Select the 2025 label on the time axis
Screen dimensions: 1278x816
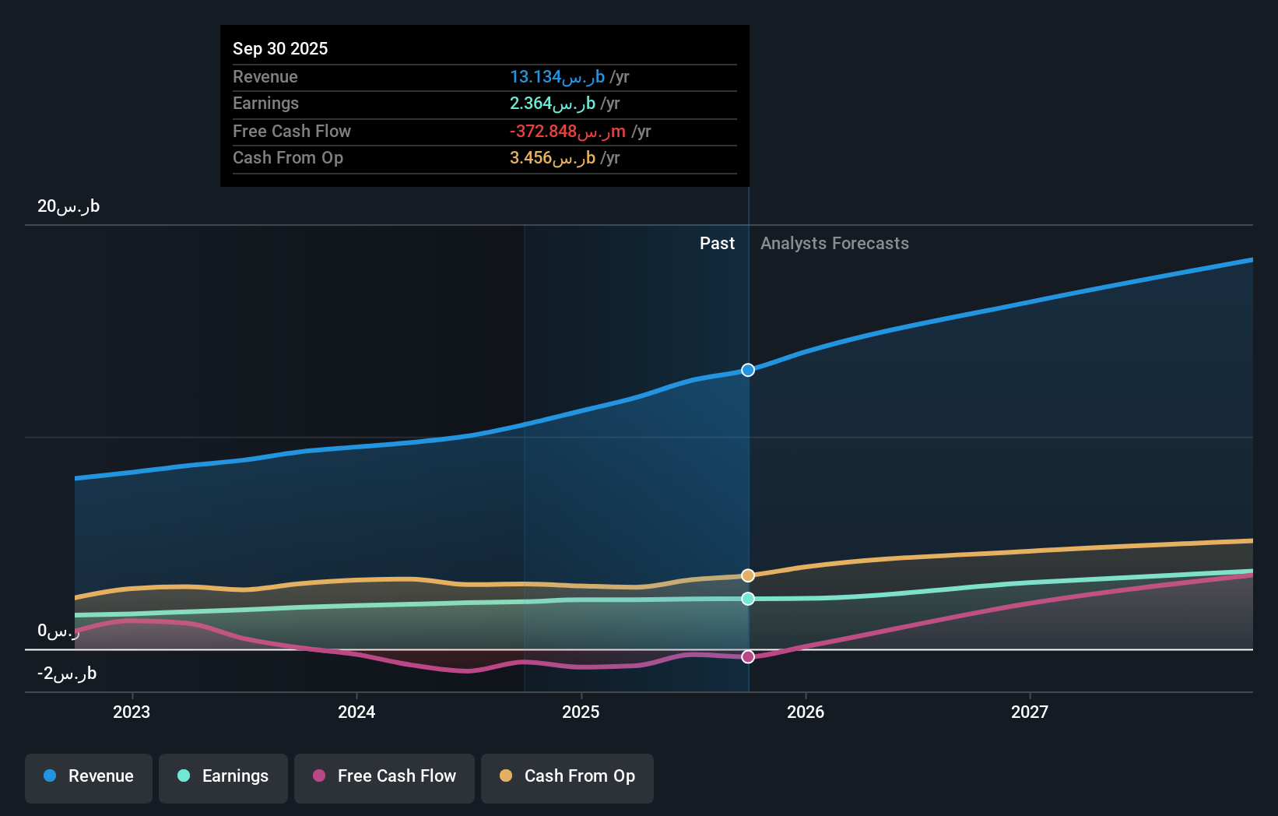pyautogui.click(x=581, y=712)
